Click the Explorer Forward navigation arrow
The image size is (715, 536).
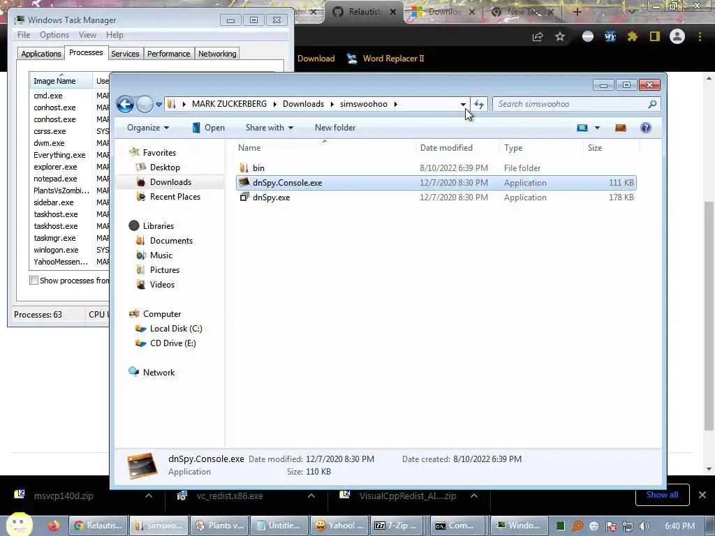coord(145,105)
